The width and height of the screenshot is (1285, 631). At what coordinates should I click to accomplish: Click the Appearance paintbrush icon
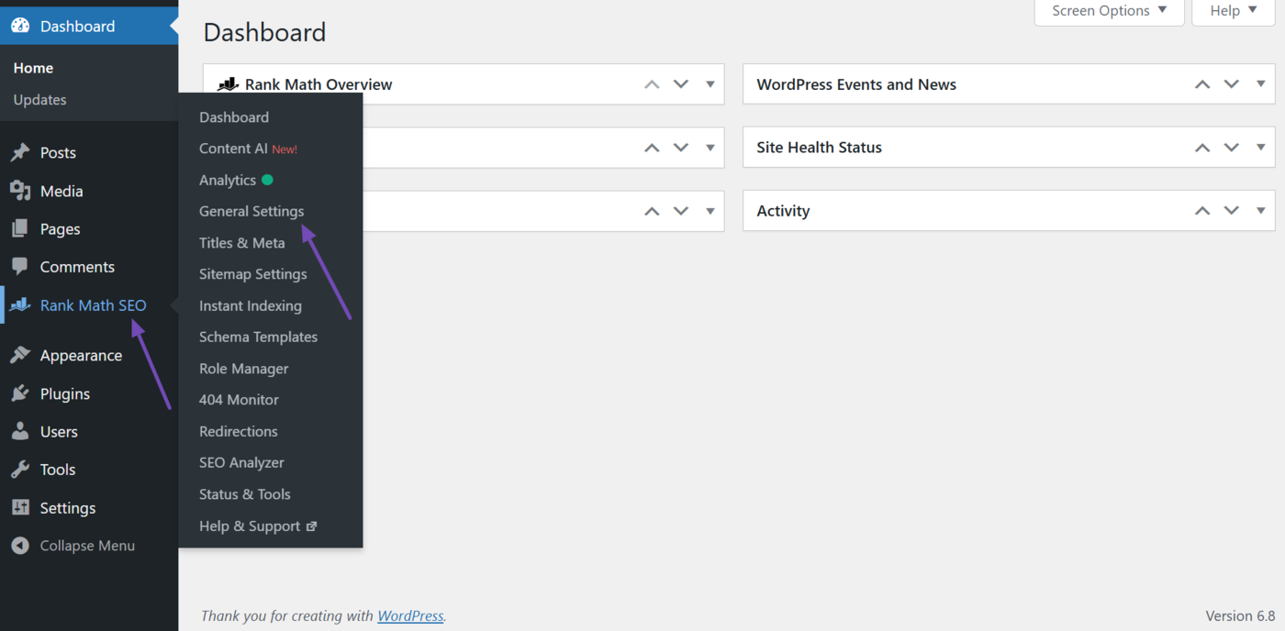tap(20, 356)
